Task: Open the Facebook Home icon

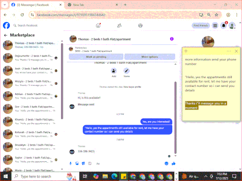Action: click(98, 26)
